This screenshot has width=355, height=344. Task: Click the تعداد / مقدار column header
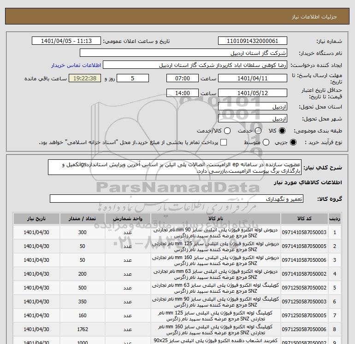pos(83,218)
